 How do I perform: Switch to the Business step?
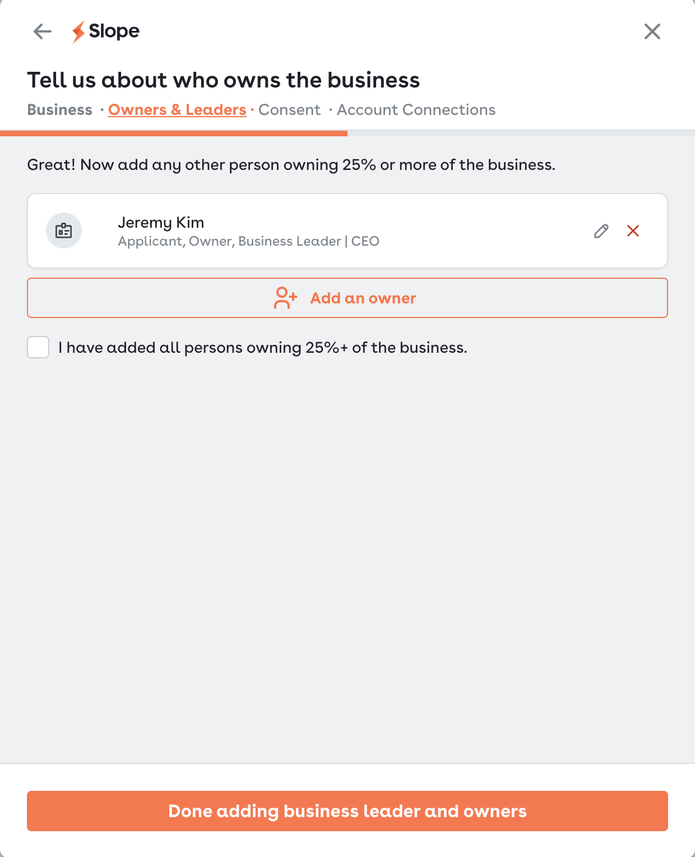point(60,110)
